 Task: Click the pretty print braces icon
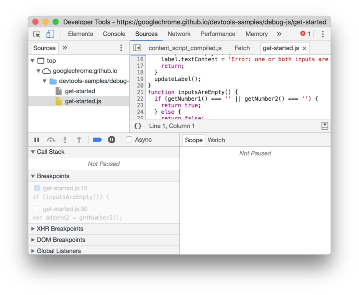[138, 126]
